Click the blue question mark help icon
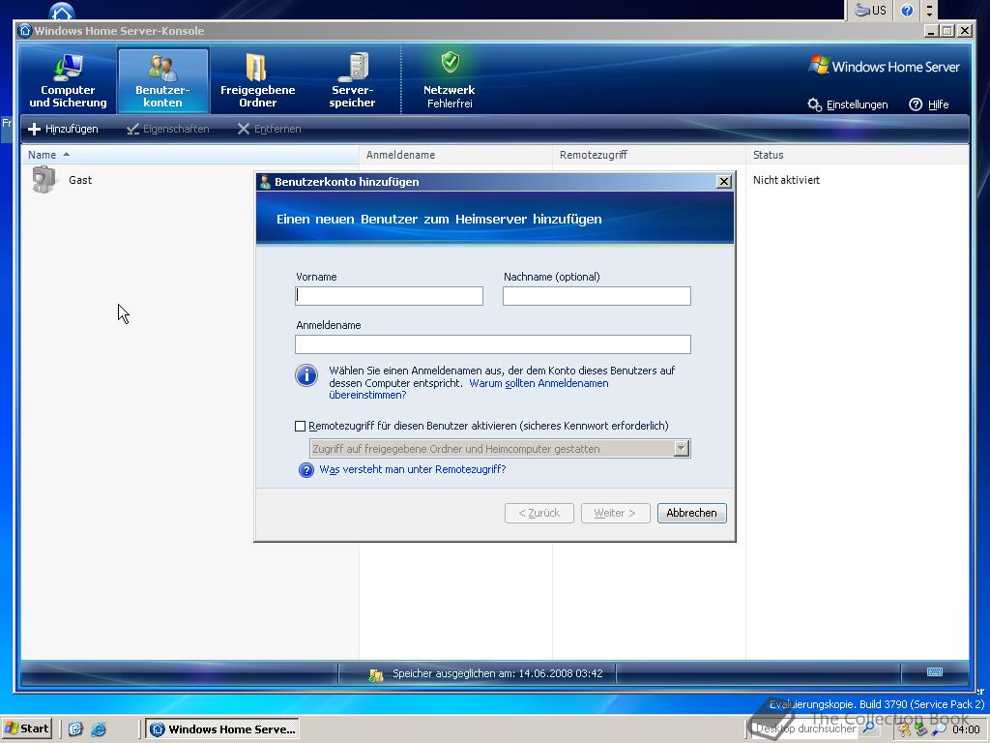990x743 pixels. [x=306, y=470]
